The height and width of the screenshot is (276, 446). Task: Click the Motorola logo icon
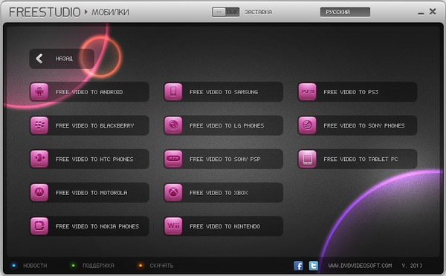coord(39,192)
